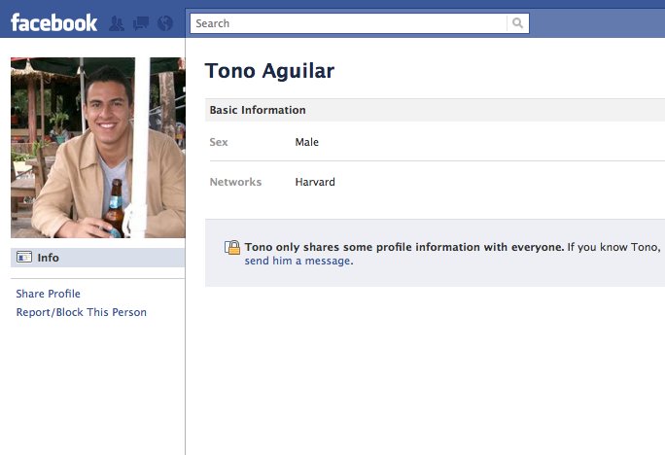Click the bold privacy notice text
This screenshot has height=455, width=665.
(403, 247)
